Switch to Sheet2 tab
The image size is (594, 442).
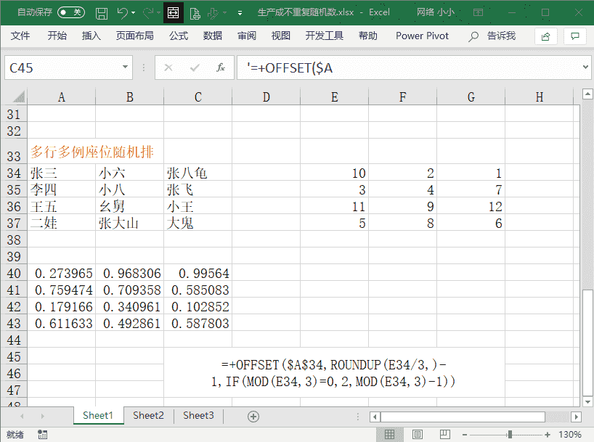[148, 415]
